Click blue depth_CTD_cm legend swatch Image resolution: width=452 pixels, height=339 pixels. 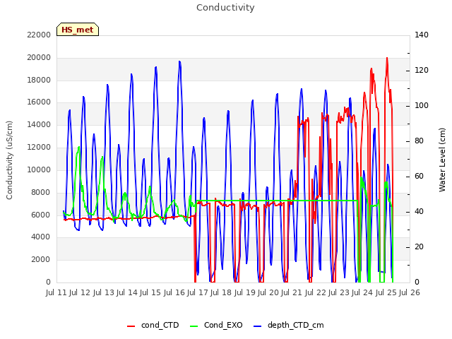257,326
